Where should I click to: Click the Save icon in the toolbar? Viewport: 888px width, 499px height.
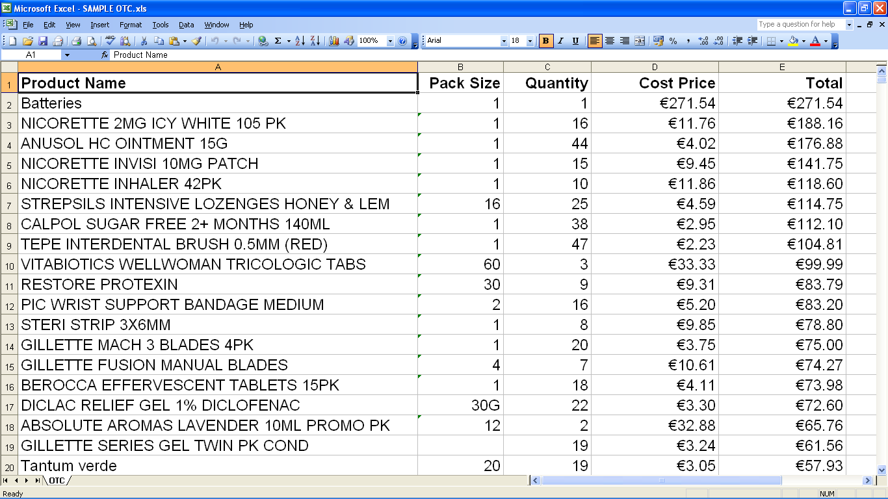coord(43,41)
